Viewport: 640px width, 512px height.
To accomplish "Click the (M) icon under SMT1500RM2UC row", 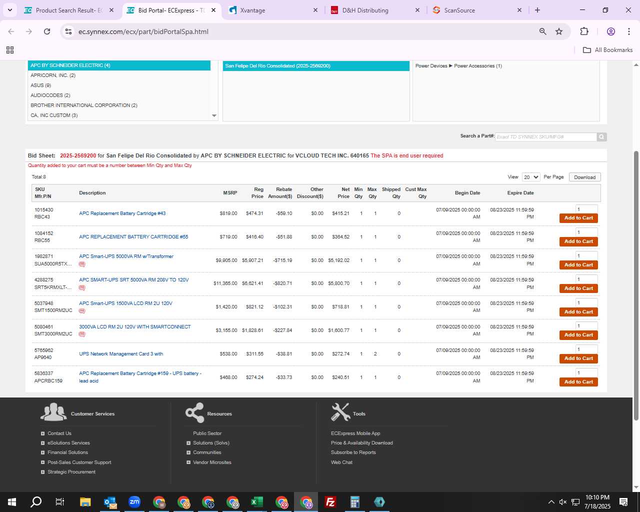I will (82, 311).
